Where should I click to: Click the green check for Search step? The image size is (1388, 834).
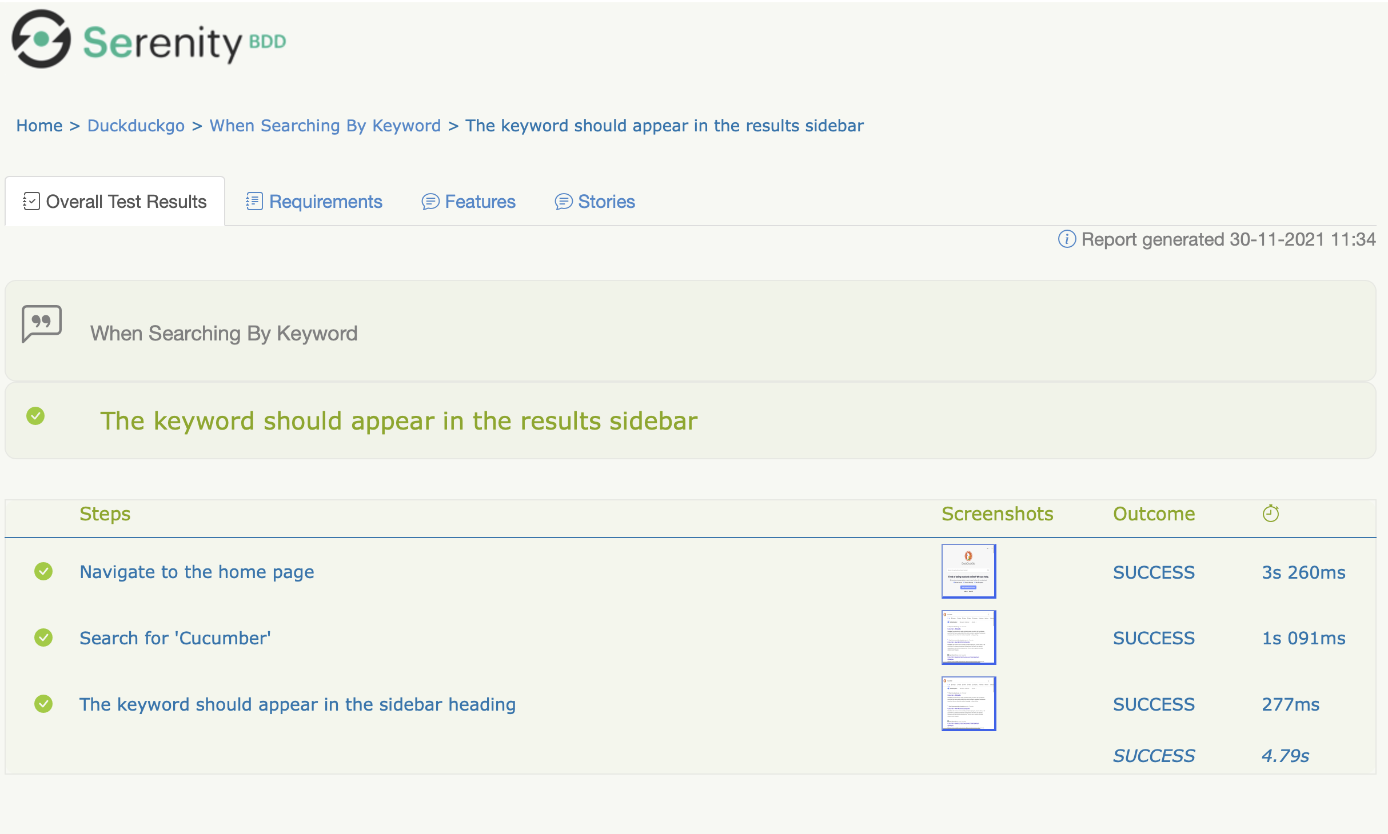pyautogui.click(x=43, y=637)
